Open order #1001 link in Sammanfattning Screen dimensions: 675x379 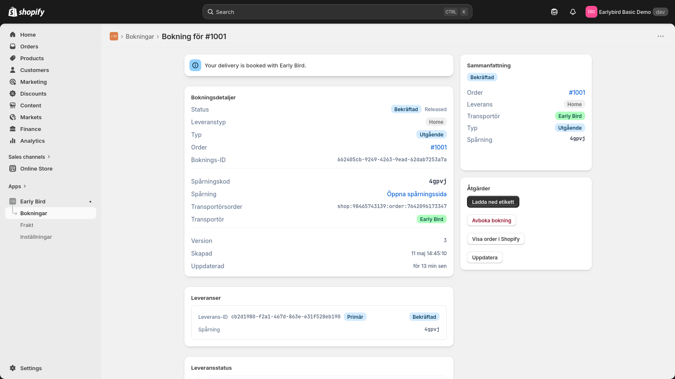click(x=577, y=93)
